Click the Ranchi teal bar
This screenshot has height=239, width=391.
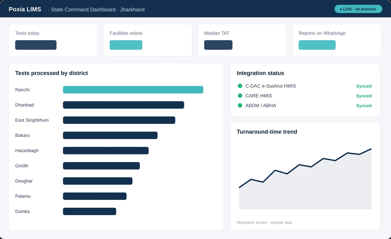(x=133, y=90)
